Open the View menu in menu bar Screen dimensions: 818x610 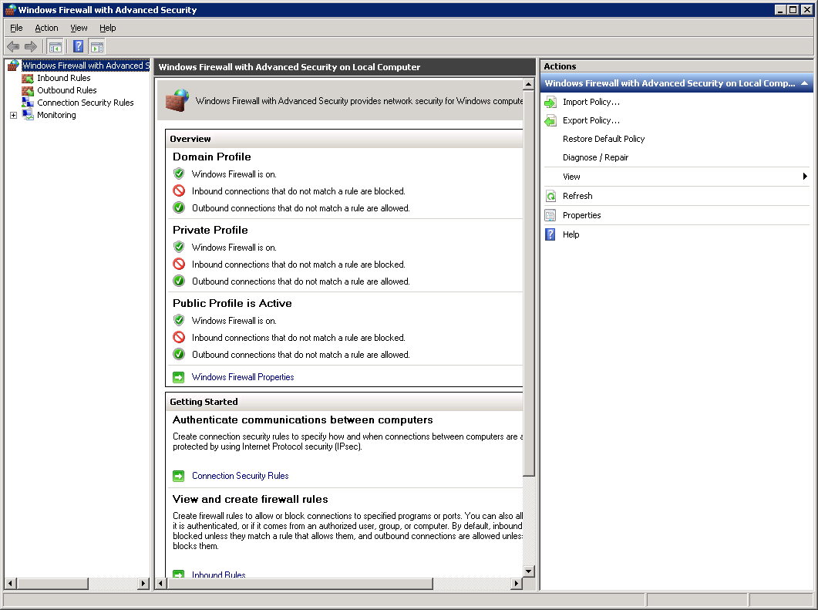pos(79,29)
